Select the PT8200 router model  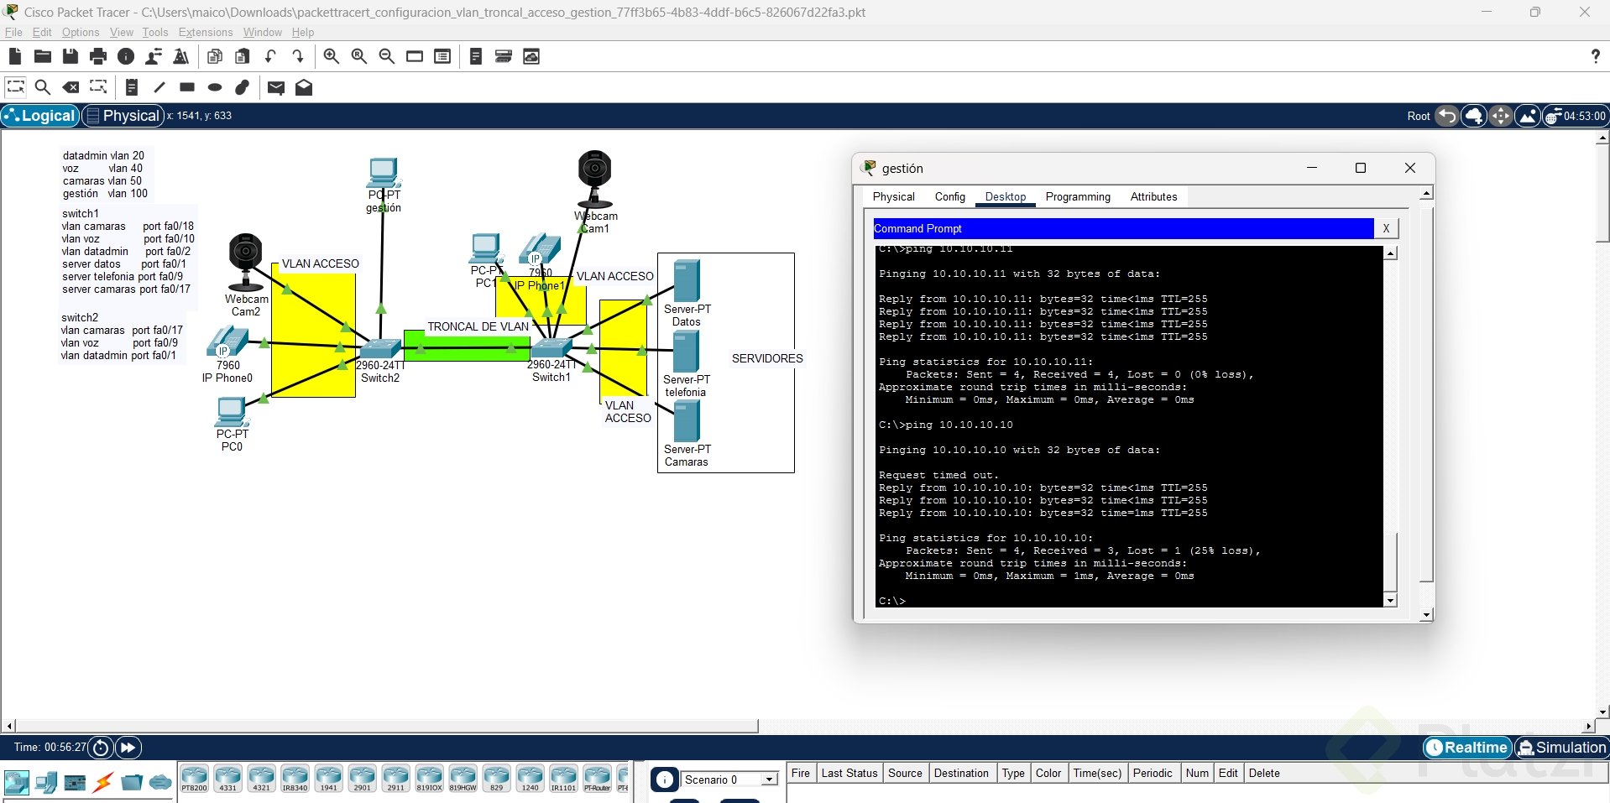click(x=194, y=778)
